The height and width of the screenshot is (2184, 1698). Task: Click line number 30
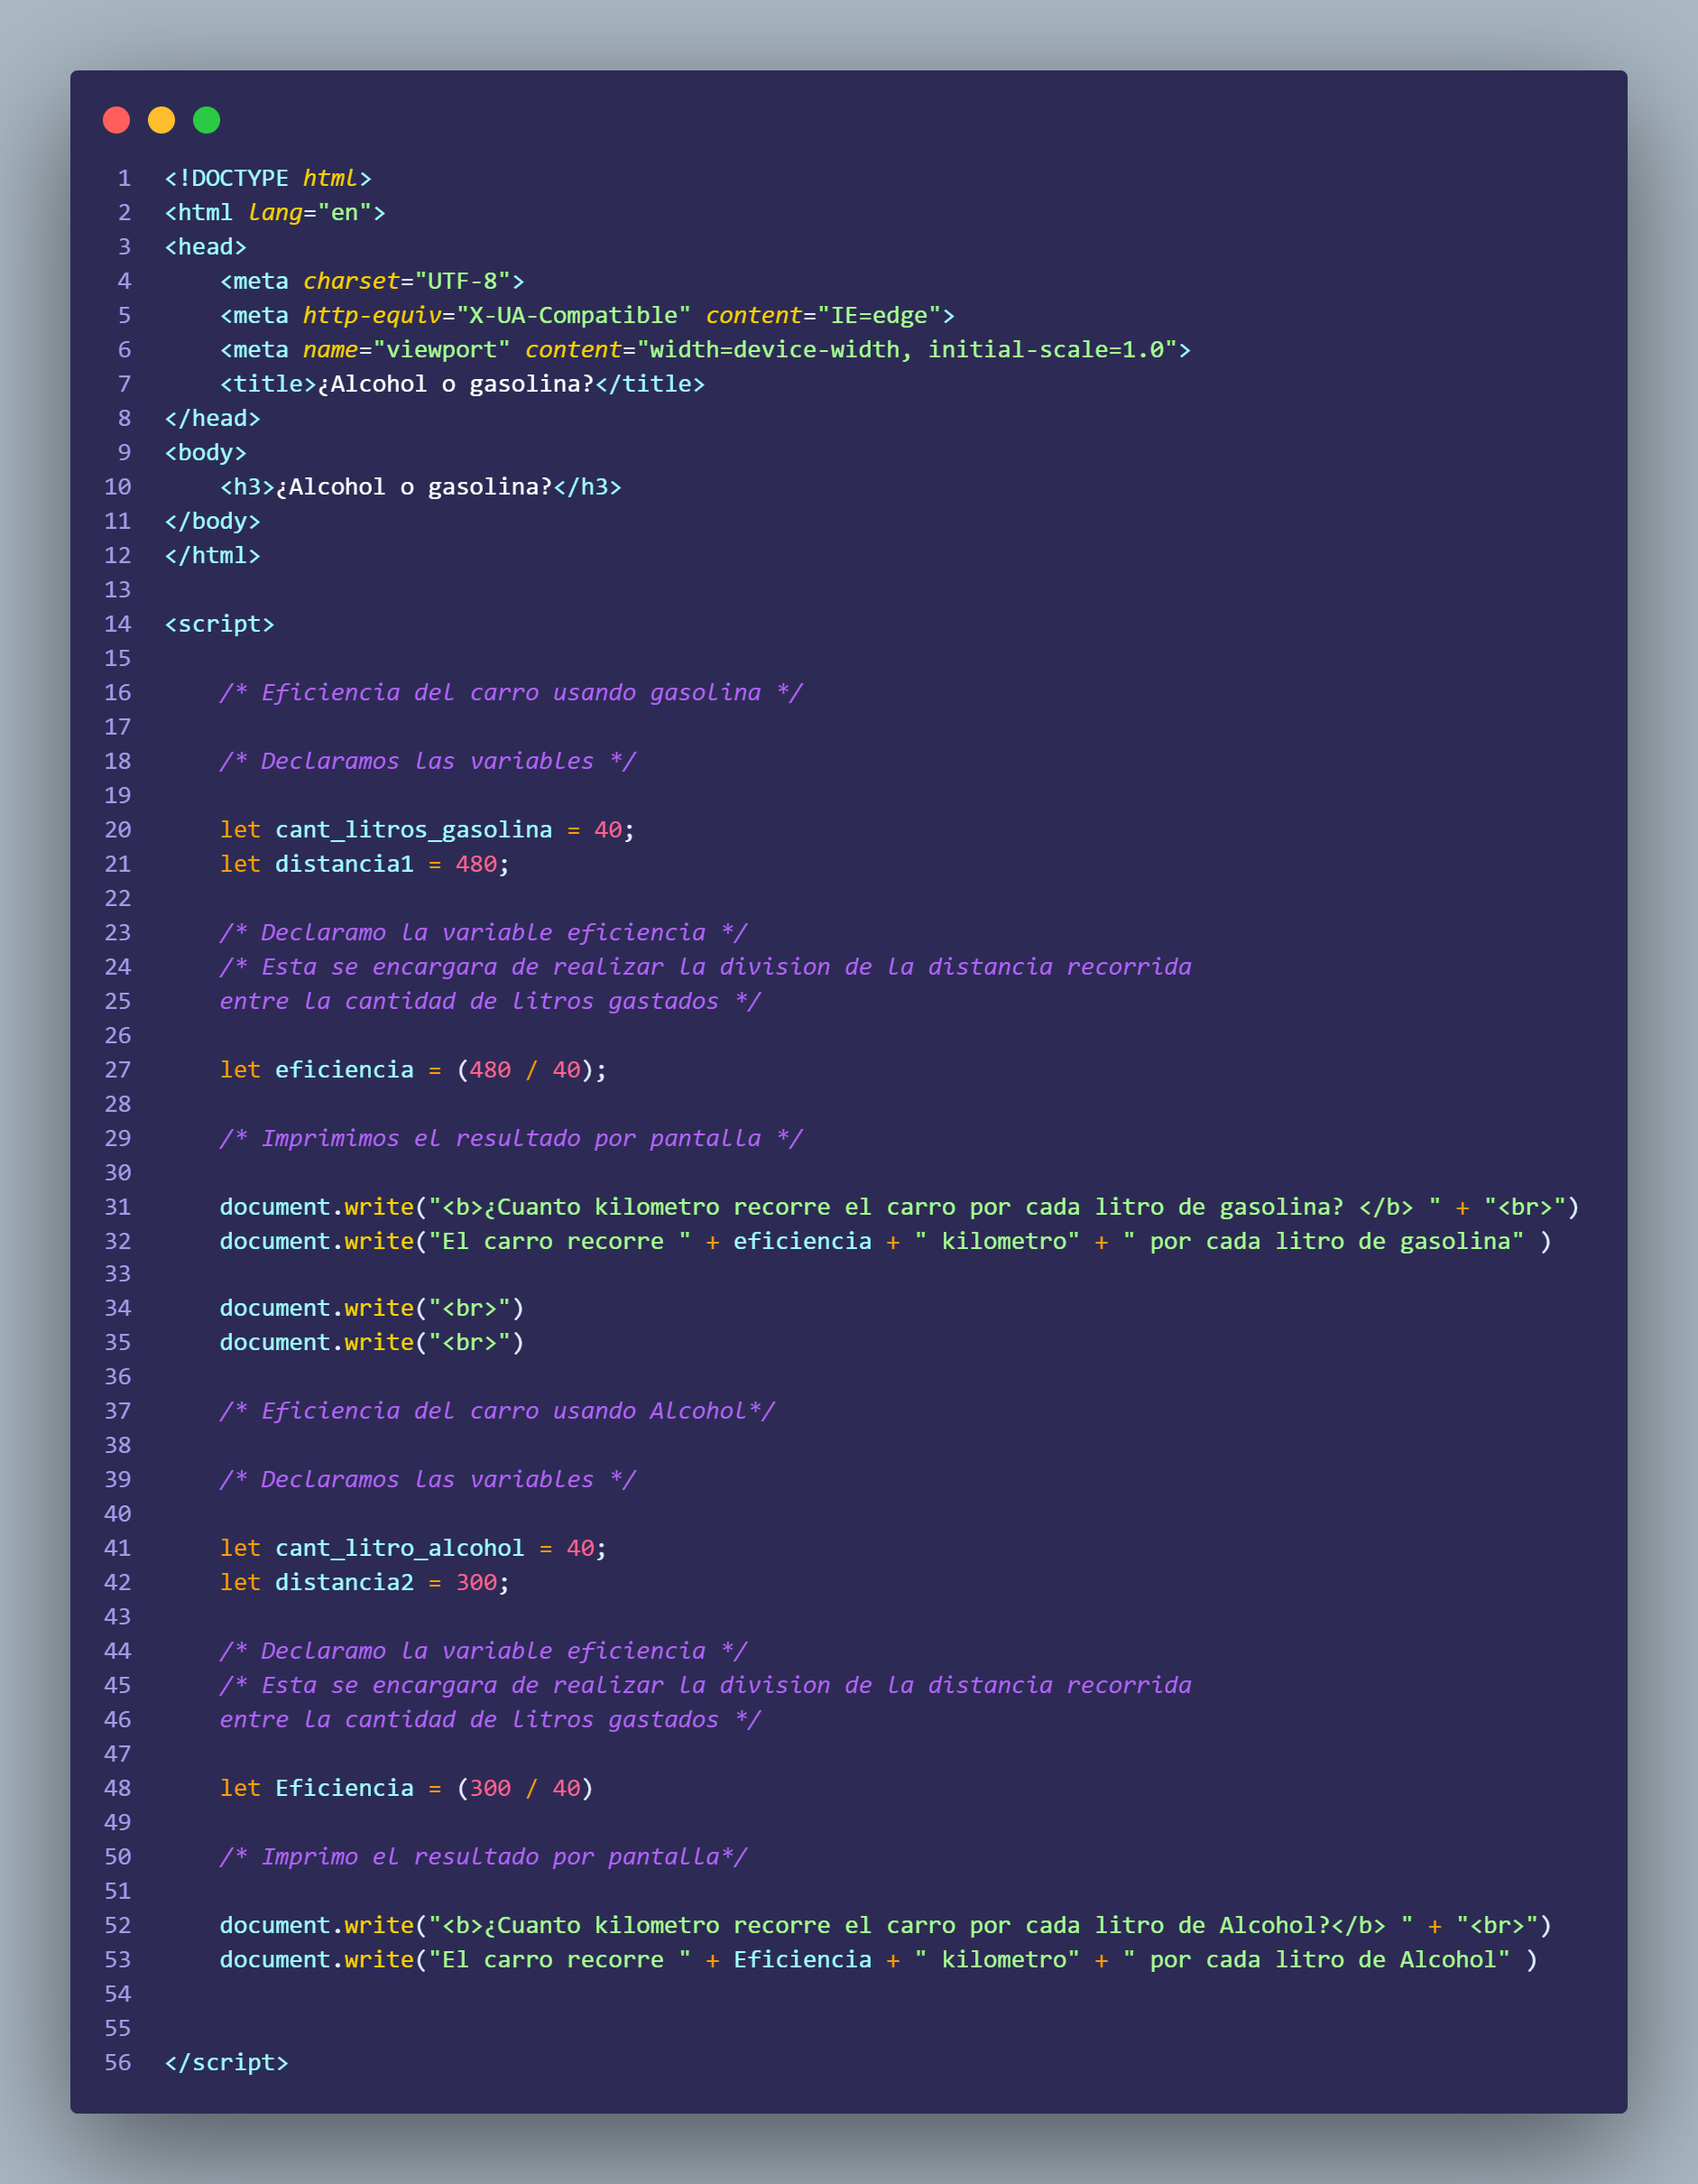coord(118,1173)
